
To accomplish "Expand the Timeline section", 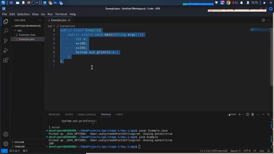I will (x=20, y=146).
